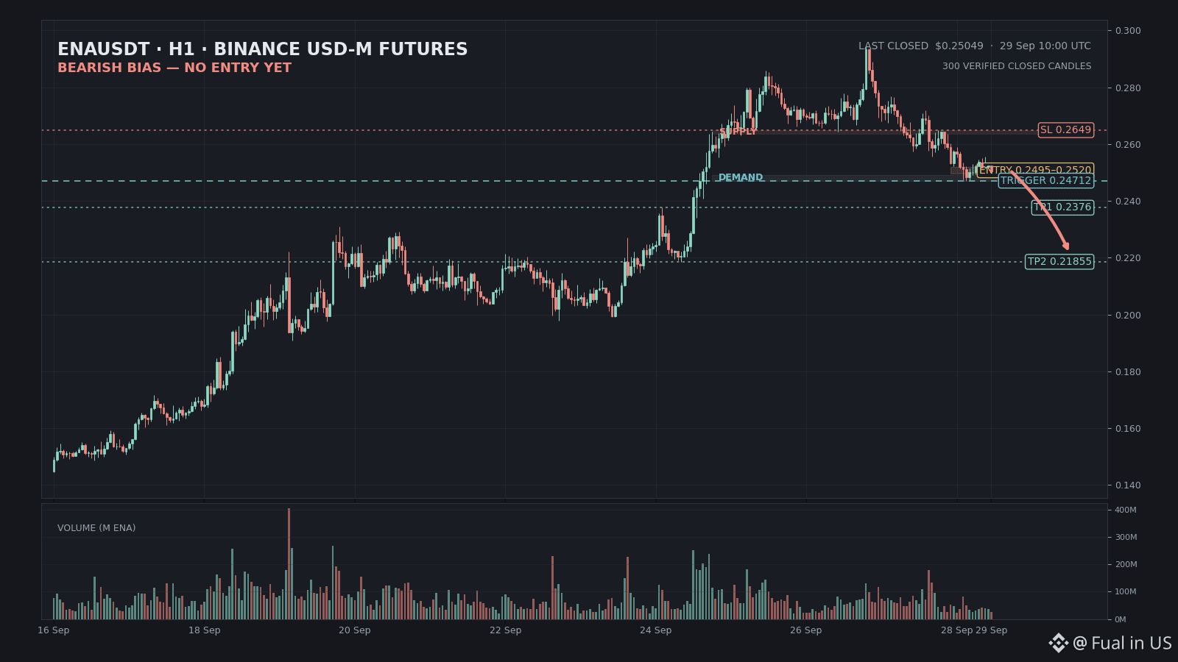Click the SUPPLY zone label

pyautogui.click(x=738, y=132)
